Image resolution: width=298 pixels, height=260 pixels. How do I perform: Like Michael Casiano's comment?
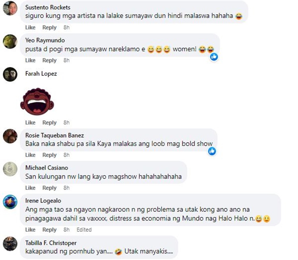tap(30, 188)
